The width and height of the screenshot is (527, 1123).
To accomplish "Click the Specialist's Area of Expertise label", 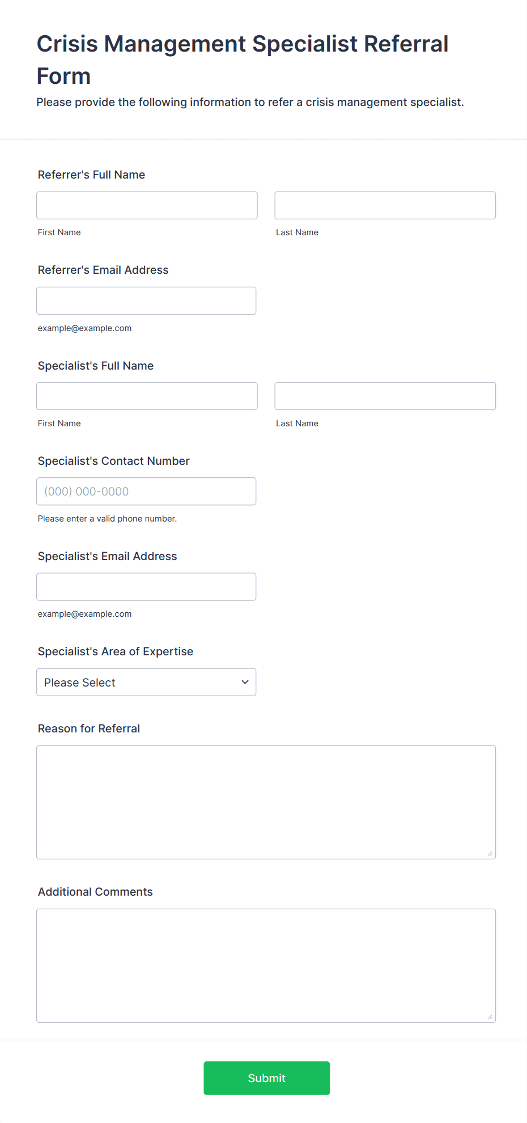I will tap(116, 651).
